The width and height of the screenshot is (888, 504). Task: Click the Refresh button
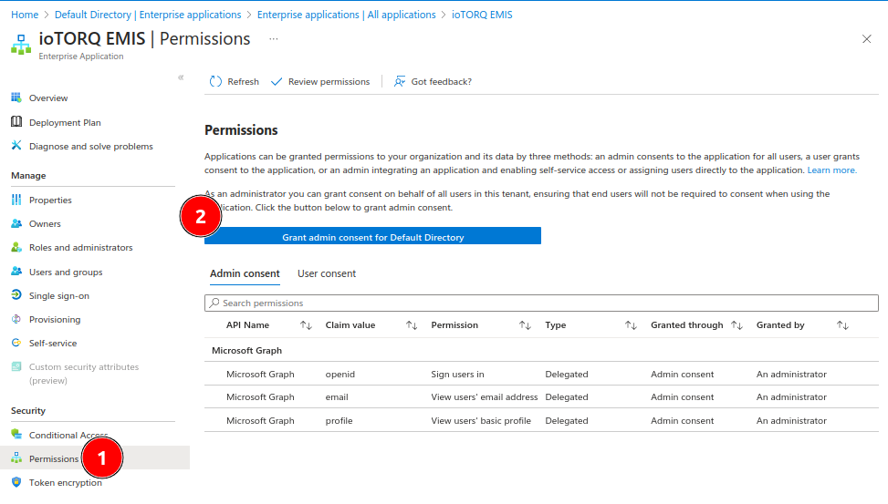point(234,81)
